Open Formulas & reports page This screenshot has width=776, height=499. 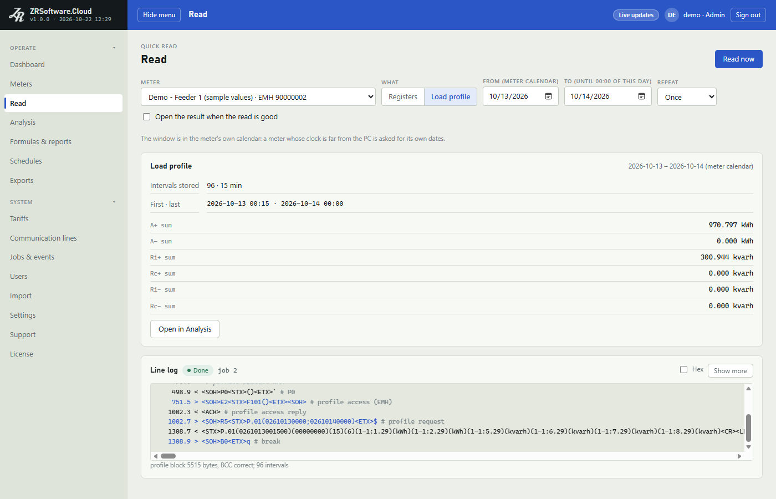tap(63, 142)
